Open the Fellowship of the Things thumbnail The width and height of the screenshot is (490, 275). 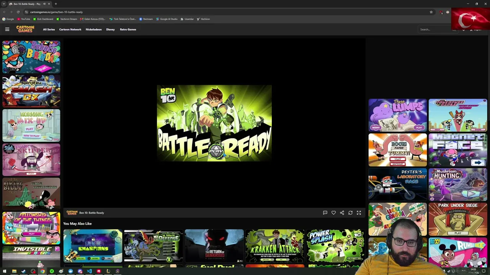pyautogui.click(x=31, y=228)
